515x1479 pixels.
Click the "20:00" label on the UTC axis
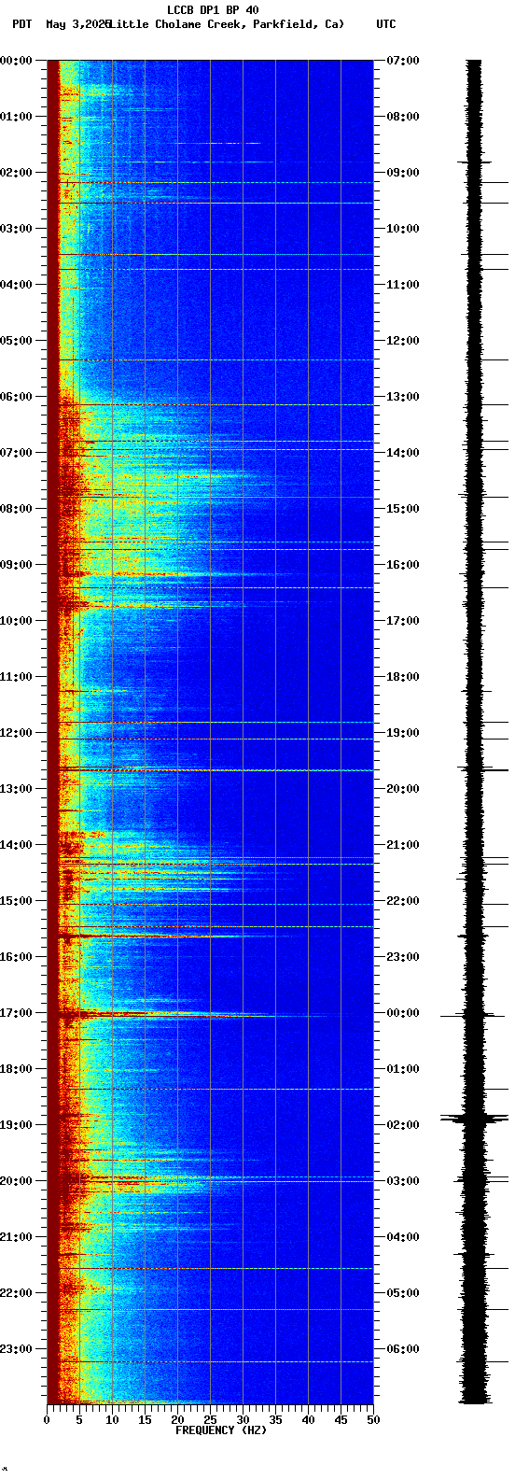tap(403, 789)
